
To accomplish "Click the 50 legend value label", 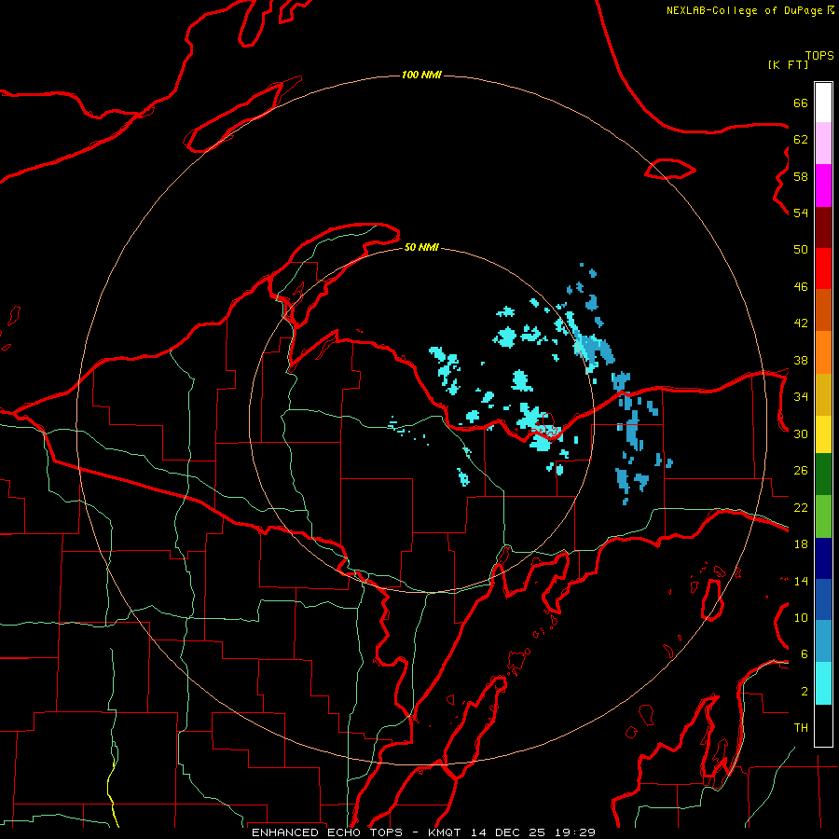I will 801,250.
